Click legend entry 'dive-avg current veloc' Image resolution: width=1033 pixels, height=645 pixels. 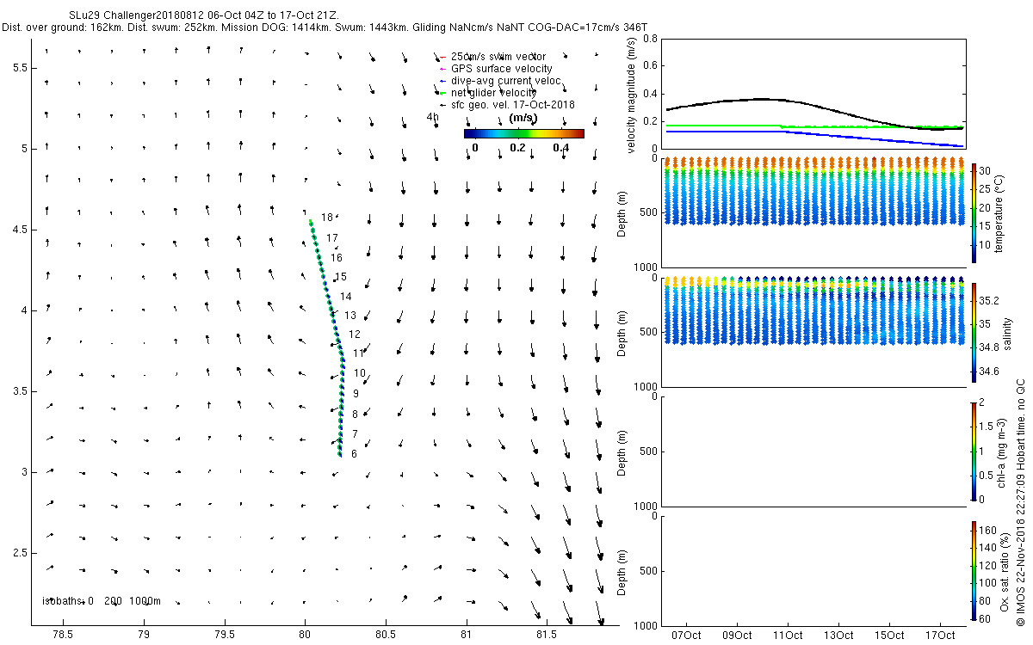[x=506, y=81]
